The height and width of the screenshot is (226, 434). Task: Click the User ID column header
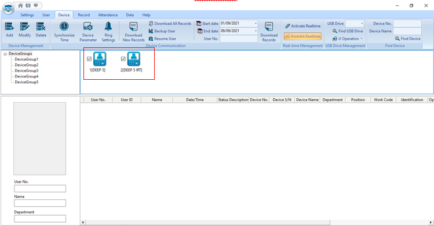127,100
